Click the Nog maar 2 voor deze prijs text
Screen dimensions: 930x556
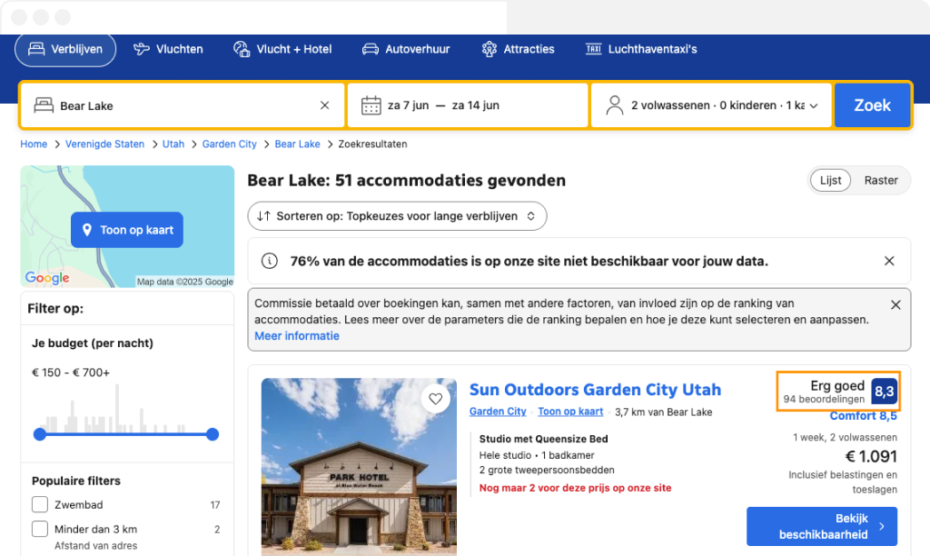pos(575,488)
